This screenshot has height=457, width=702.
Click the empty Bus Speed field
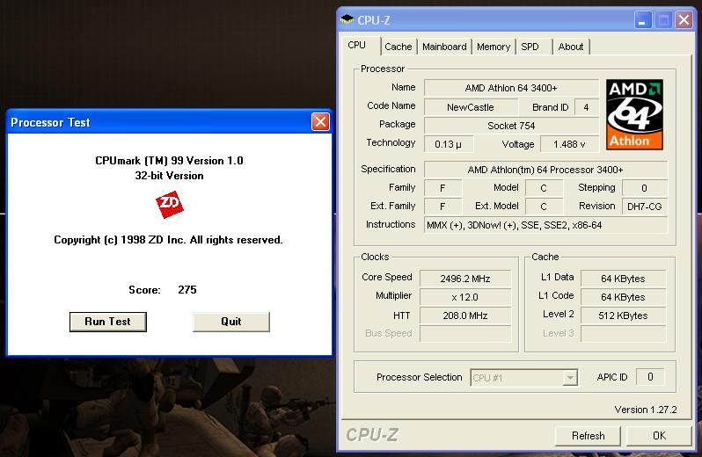[465, 334]
